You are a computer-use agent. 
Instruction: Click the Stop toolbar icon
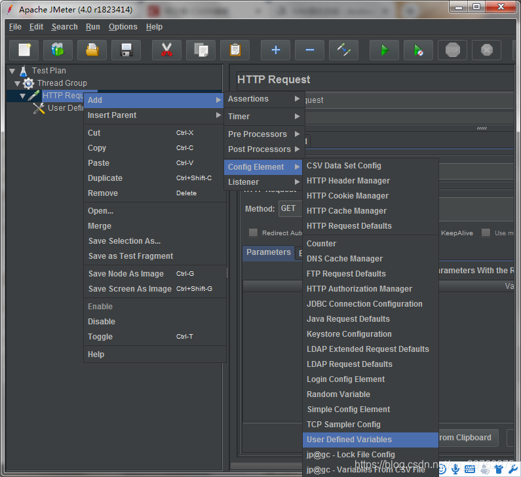coord(453,50)
